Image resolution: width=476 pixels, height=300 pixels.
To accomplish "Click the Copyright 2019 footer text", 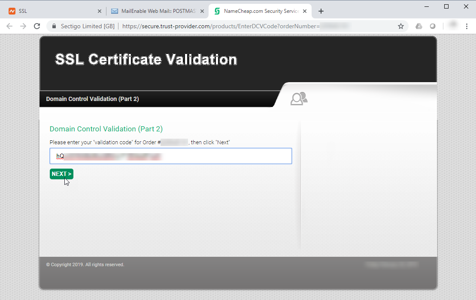I will click(85, 264).
